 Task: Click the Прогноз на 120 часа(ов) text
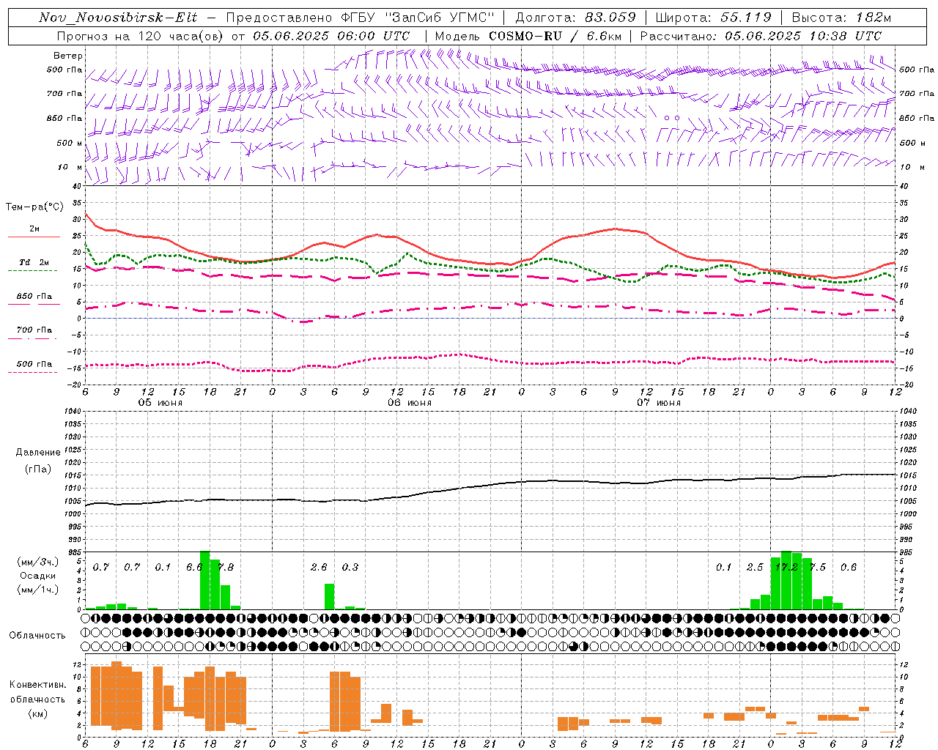141,36
